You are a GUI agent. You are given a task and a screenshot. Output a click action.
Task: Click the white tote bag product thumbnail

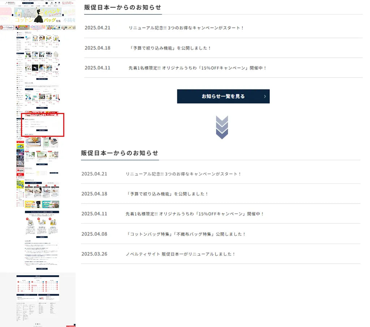(x=56, y=55)
